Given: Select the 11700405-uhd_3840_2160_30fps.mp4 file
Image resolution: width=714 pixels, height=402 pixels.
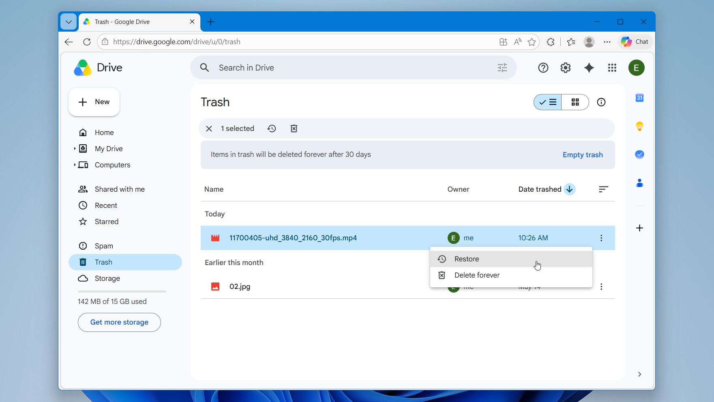Looking at the screenshot, I should click(407, 238).
